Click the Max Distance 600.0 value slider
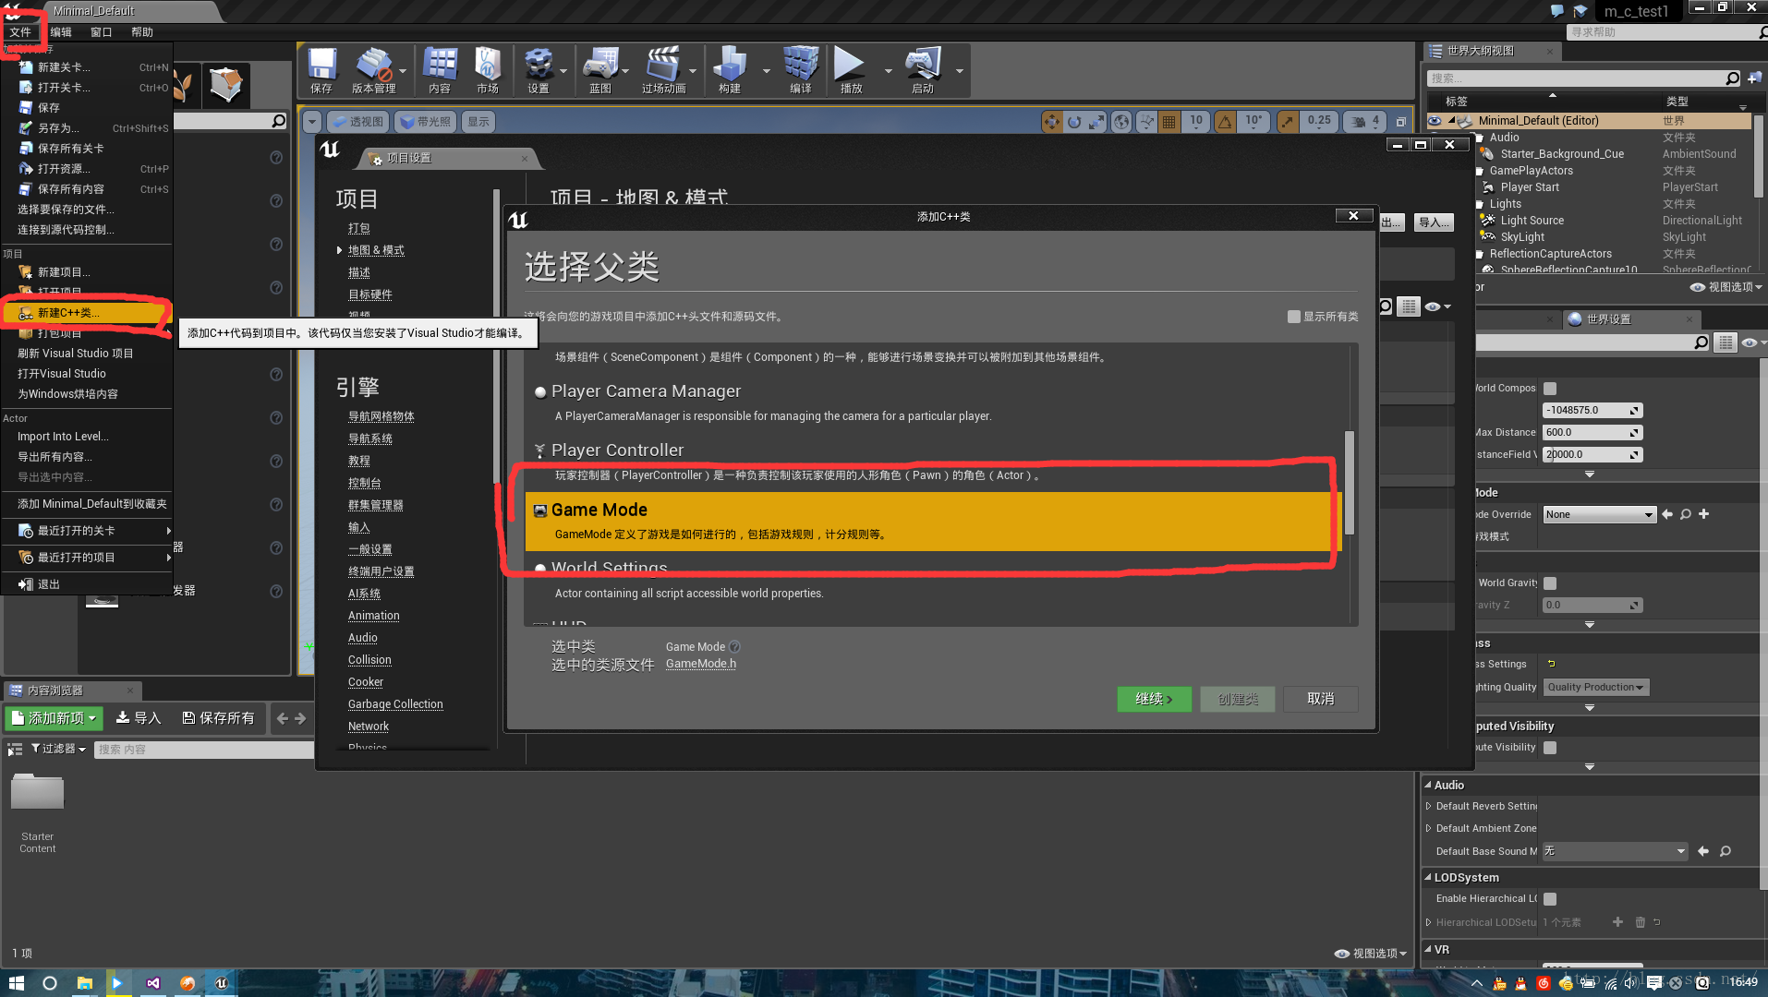 [1592, 433]
